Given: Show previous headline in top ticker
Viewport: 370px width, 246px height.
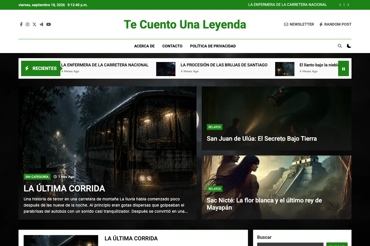Looking at the screenshot, I should (x=340, y=5).
